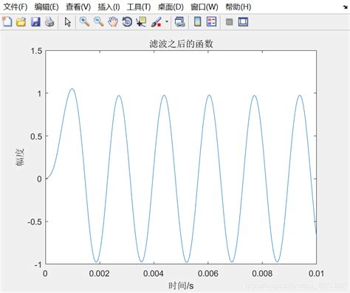Open the 工具(T) menu
This screenshot has width=350, height=293.
pyautogui.click(x=139, y=7)
